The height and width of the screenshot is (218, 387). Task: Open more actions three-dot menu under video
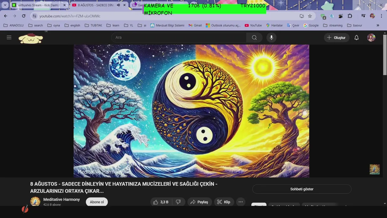coord(241,202)
